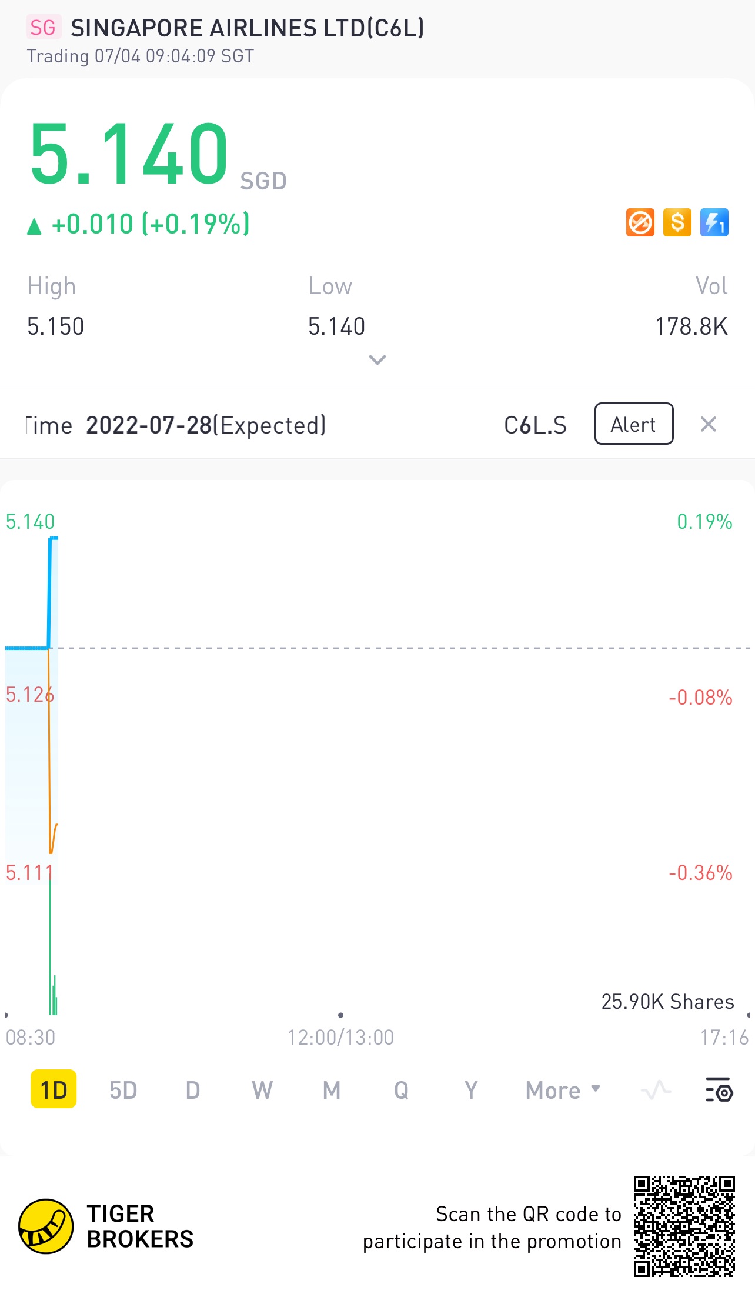755x1297 pixels.
Task: Dismiss the earnings date banner
Action: [709, 424]
